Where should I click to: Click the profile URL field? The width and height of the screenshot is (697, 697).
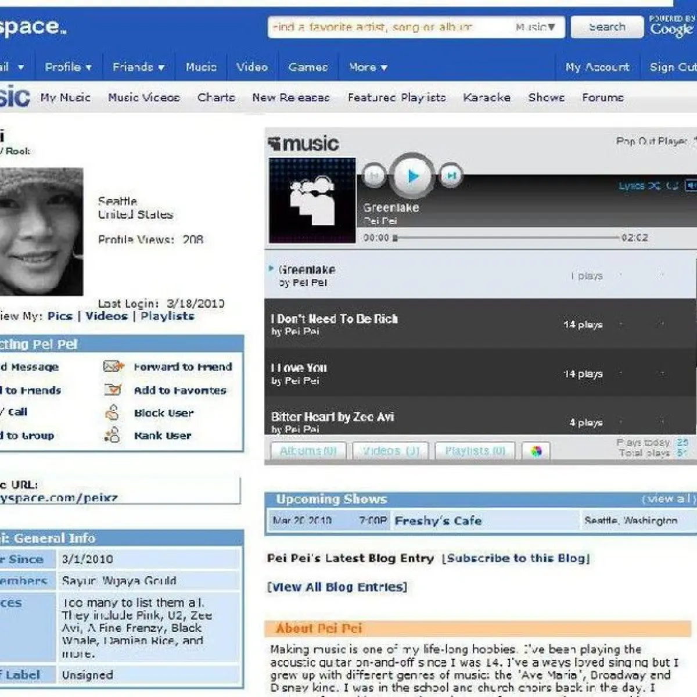pyautogui.click(x=119, y=491)
